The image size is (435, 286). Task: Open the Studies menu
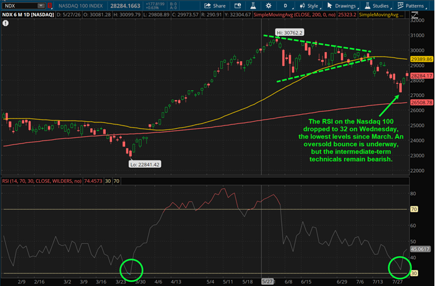(x=378, y=6)
